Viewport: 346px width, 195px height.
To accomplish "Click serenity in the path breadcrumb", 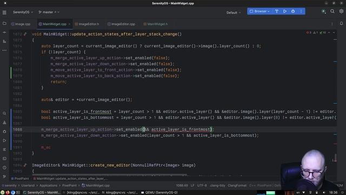I will point(9,185).
